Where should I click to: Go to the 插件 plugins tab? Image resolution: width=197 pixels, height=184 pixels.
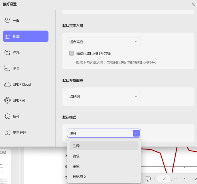click(x=25, y=116)
